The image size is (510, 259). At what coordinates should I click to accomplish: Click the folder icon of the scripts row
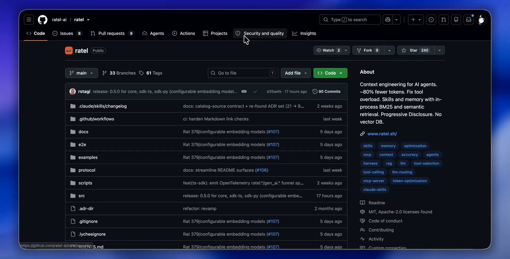(73, 183)
